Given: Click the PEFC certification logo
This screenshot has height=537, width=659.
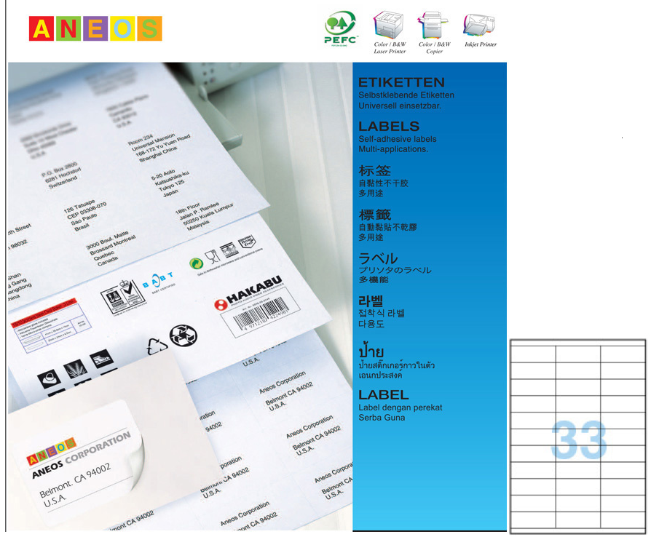Looking at the screenshot, I should coord(341,28).
